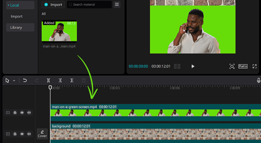Switch to the Library tab

16,28
